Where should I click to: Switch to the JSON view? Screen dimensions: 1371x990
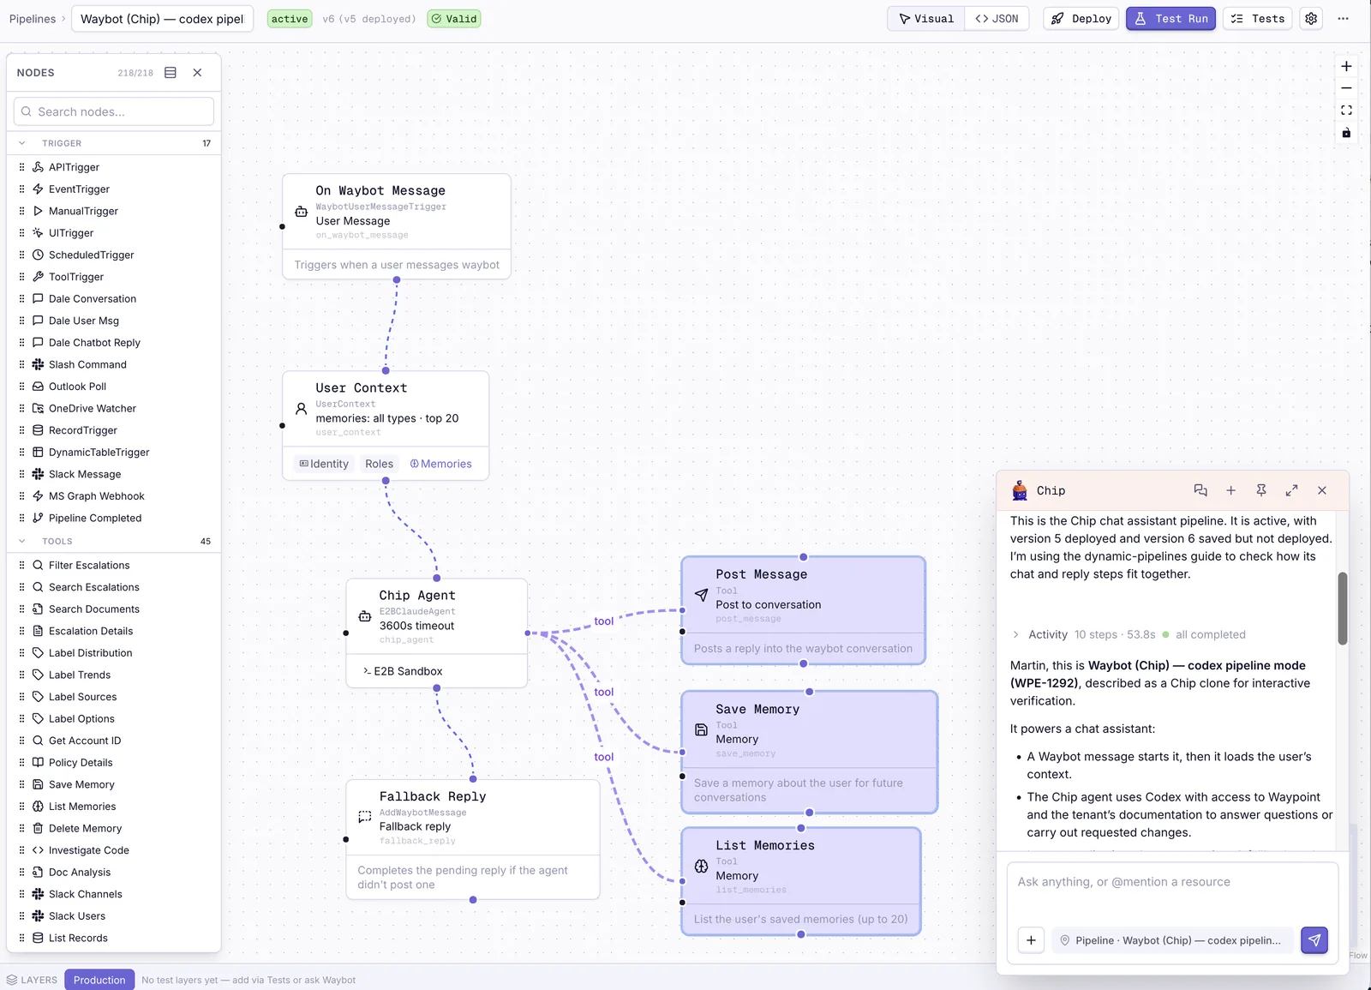coord(997,19)
